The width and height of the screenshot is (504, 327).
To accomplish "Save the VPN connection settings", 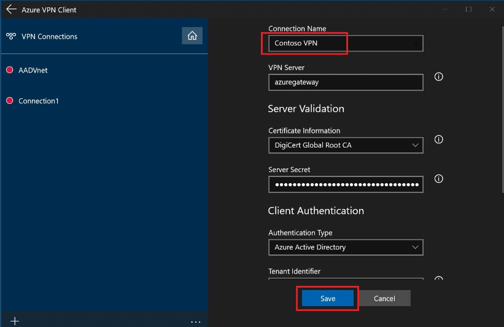I will (x=328, y=298).
